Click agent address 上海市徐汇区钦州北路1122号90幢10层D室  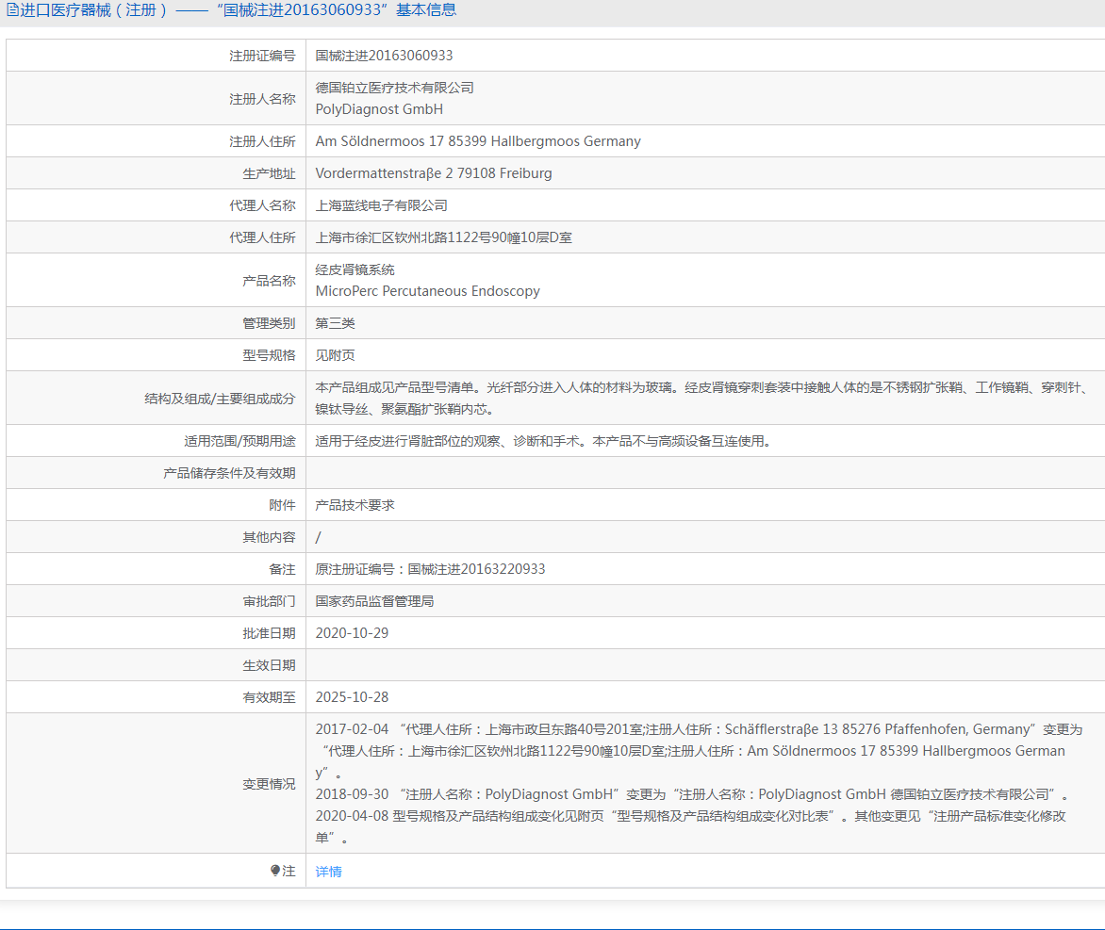click(x=443, y=237)
